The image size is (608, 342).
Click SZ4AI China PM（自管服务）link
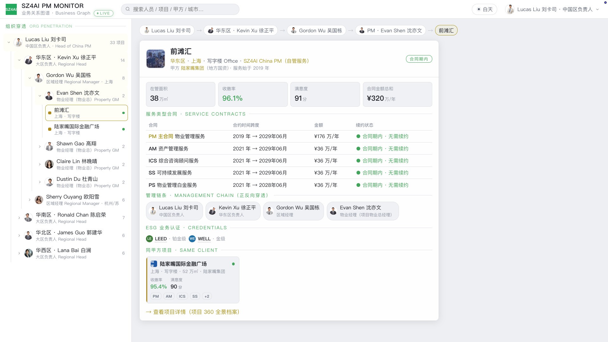(x=276, y=61)
